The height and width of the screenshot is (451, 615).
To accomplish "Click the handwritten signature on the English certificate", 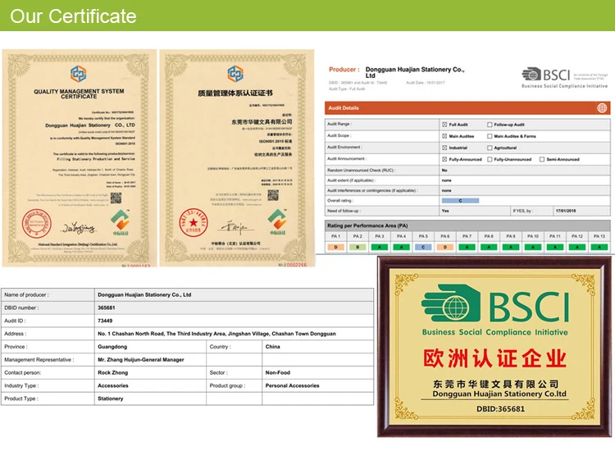I will [80, 227].
